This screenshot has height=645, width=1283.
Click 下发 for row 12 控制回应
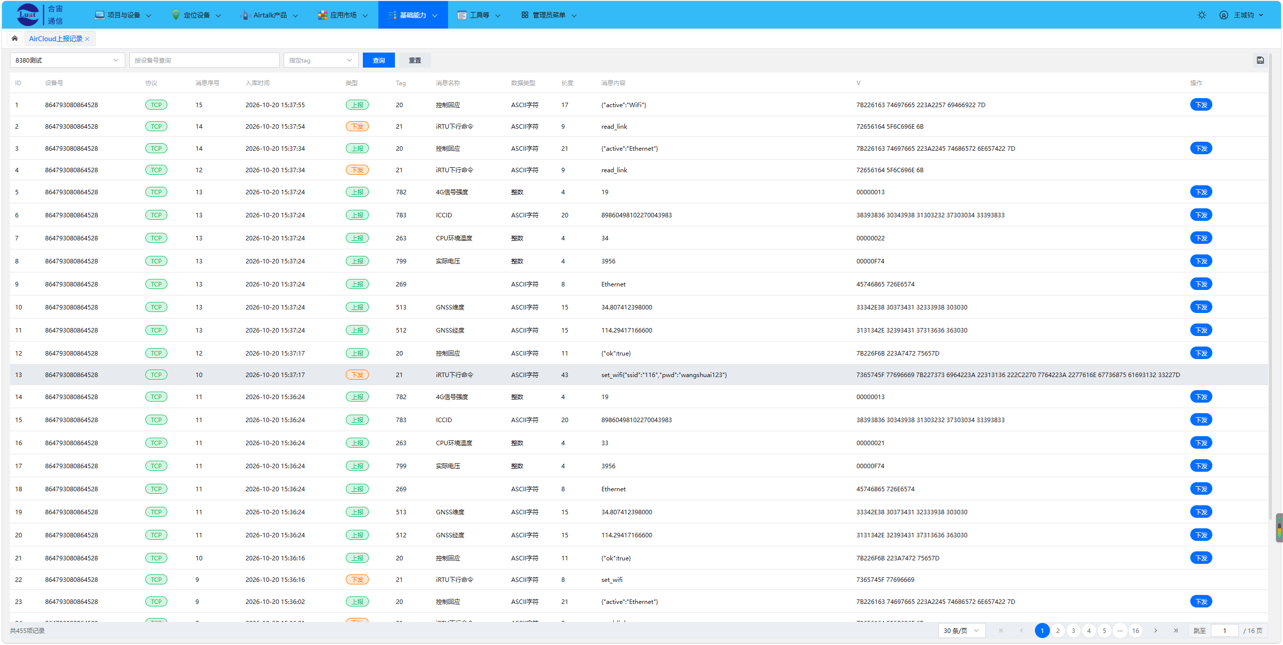coord(1201,353)
